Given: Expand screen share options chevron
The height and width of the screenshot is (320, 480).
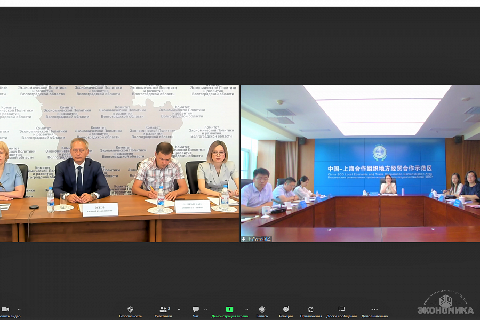Looking at the screenshot, I should pos(247,309).
